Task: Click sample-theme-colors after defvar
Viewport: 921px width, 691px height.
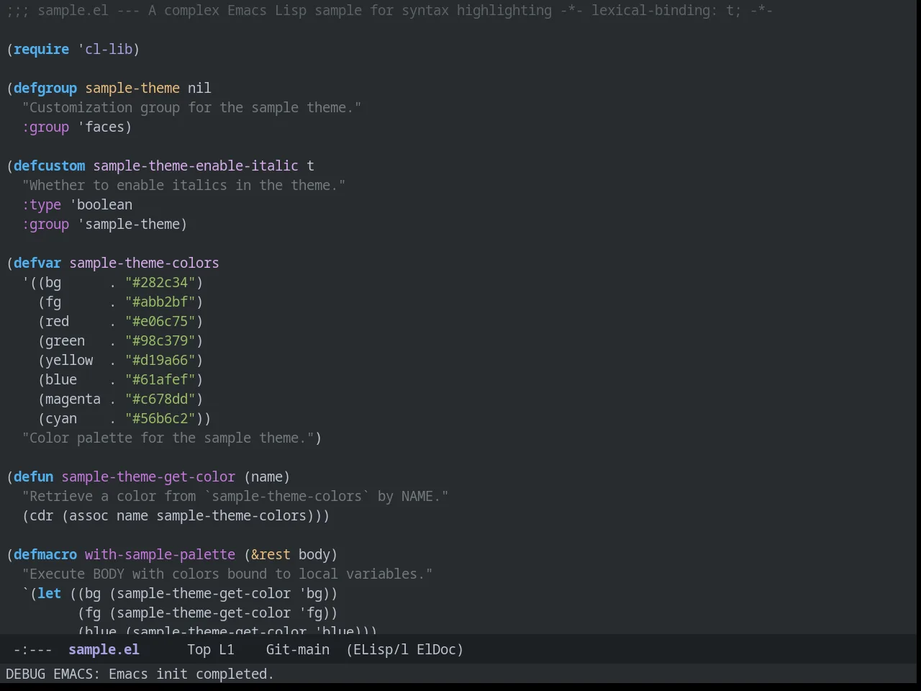Action: point(144,263)
